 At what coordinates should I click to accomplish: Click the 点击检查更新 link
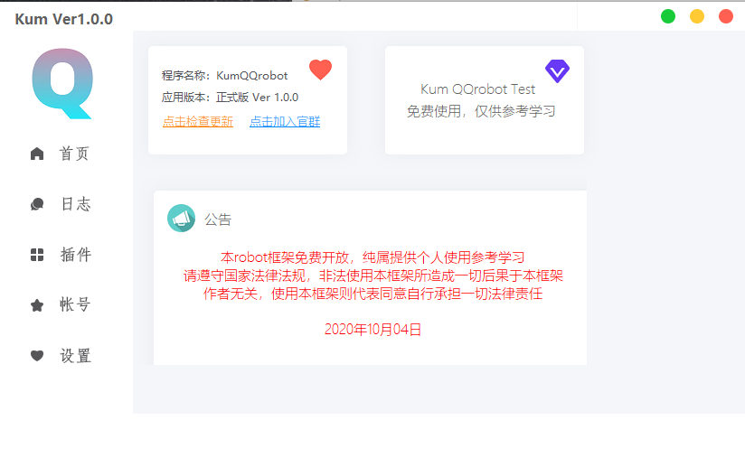tap(198, 122)
